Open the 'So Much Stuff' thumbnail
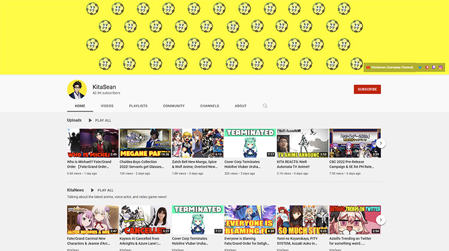449x251 pixels. click(302, 220)
